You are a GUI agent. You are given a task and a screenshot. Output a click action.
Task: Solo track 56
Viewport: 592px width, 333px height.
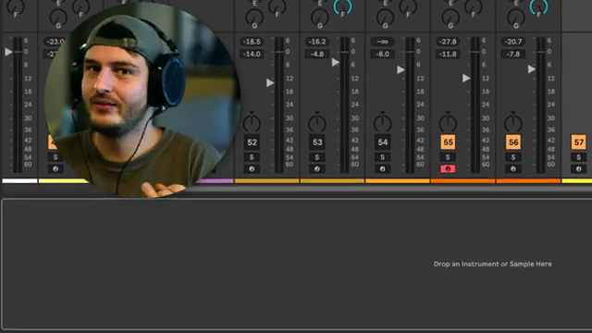(513, 157)
